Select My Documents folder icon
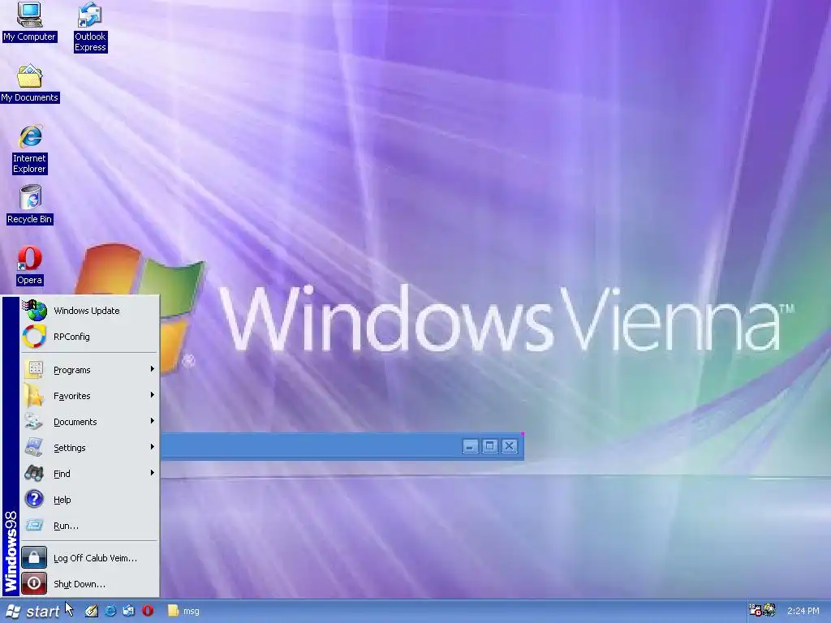Viewport: 831px width, 623px height. (30, 84)
